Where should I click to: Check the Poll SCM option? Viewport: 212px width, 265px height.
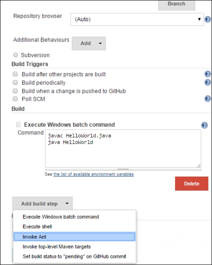[x=15, y=99]
